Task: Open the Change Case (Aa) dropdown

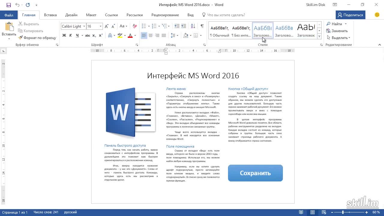Action: click(124, 26)
